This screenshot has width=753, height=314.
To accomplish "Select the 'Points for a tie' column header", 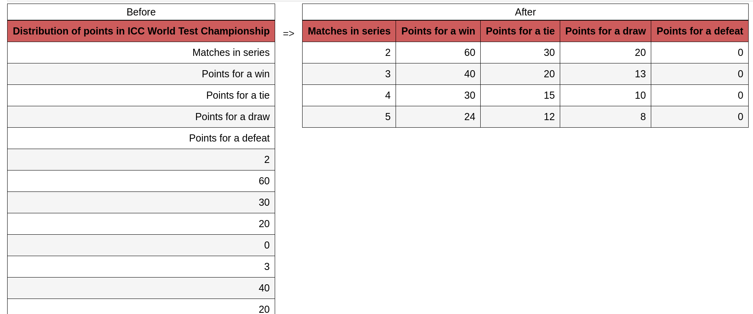I will (520, 31).
